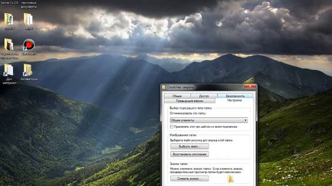This screenshot has width=332, height=186.
Task: Click the Сменить значок button
Action: tap(189, 179)
